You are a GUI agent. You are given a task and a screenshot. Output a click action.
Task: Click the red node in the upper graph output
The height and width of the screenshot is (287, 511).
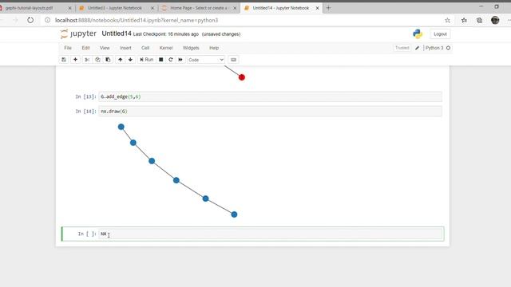(241, 77)
